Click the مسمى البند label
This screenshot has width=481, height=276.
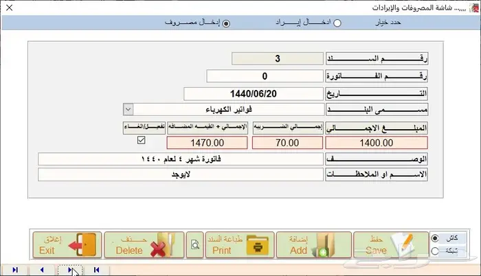(377, 109)
